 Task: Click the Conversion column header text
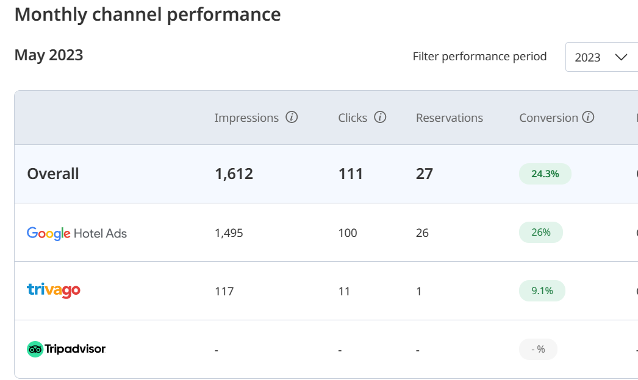[548, 118]
